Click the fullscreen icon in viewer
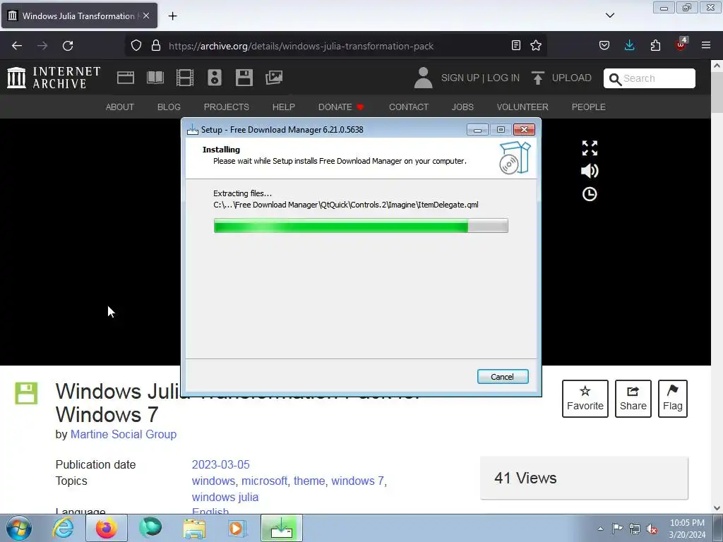Viewport: 723px width, 542px height. [590, 148]
